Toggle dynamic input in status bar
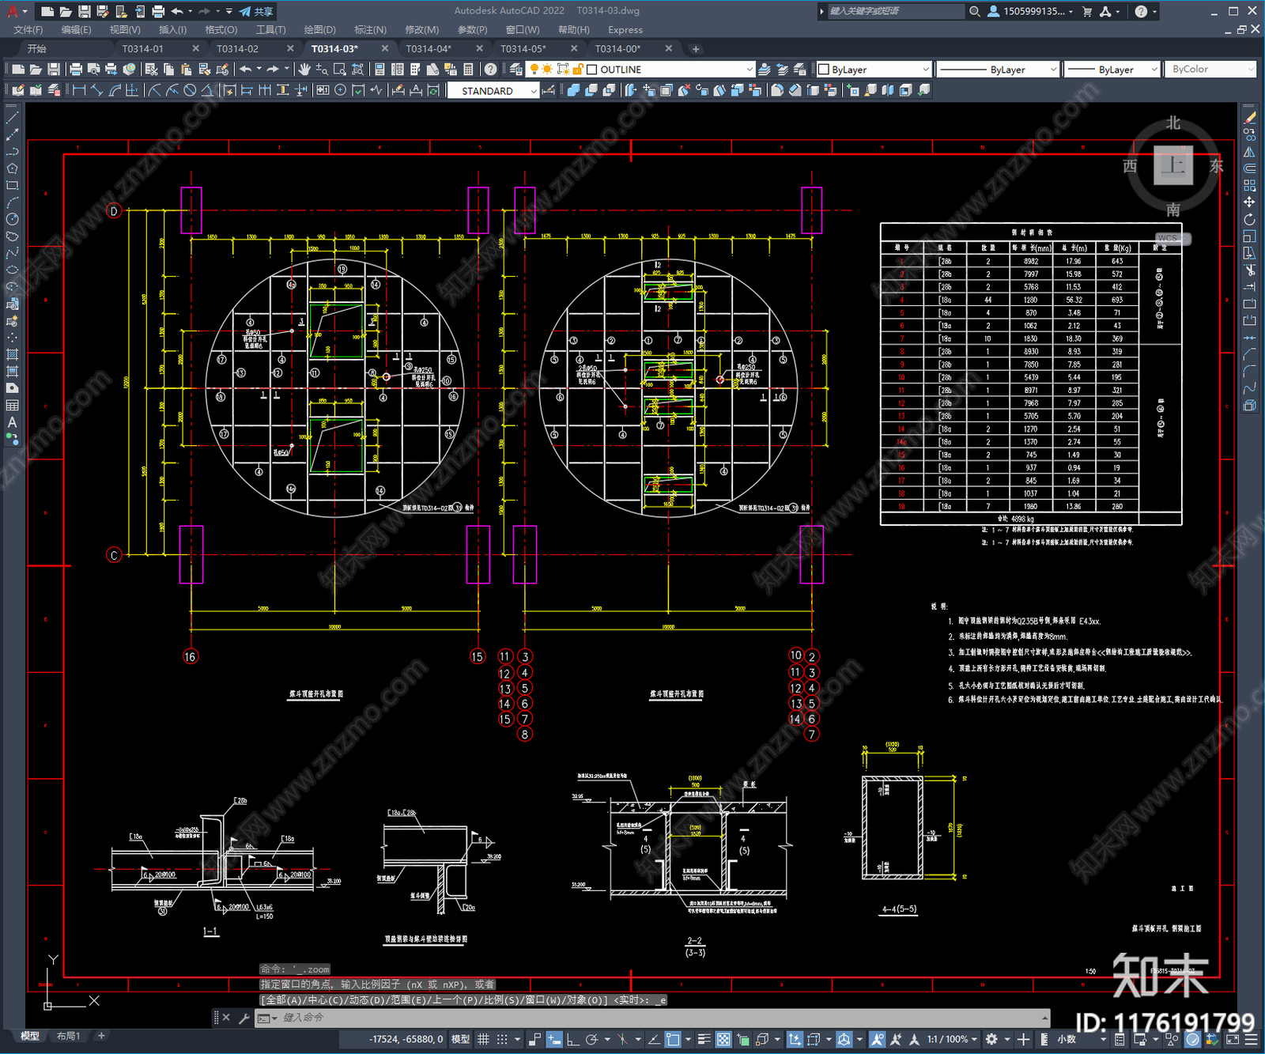The image size is (1265, 1054). coord(554,1039)
